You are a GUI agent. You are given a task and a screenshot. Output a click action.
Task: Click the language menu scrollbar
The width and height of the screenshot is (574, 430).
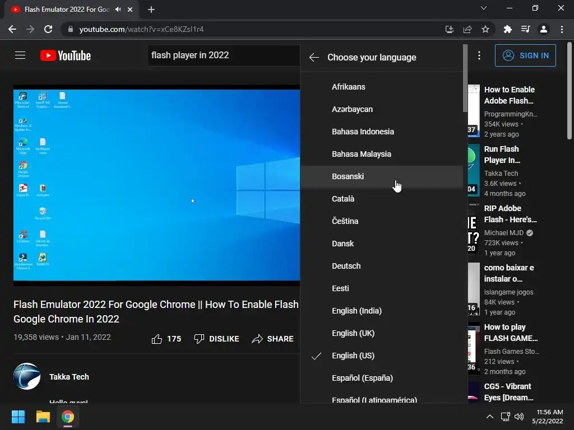tap(465, 78)
